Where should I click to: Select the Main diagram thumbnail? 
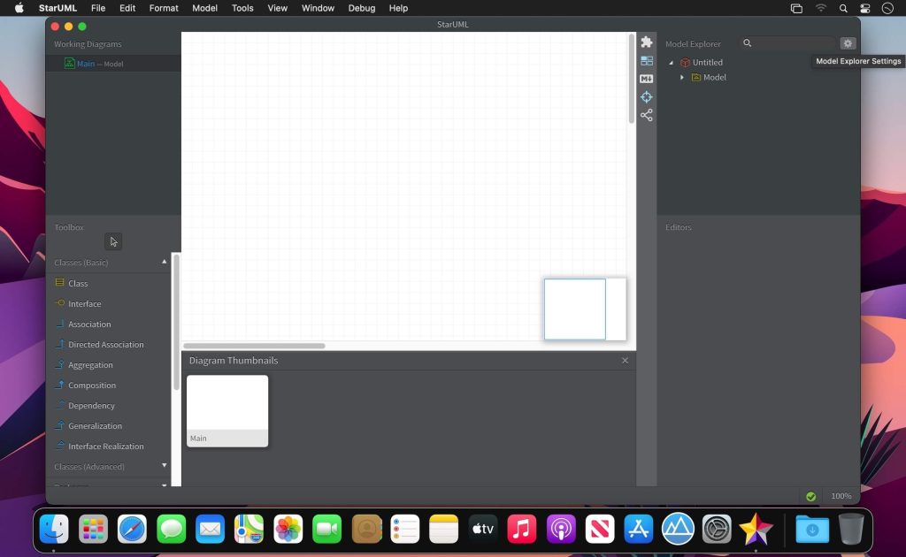(x=227, y=410)
